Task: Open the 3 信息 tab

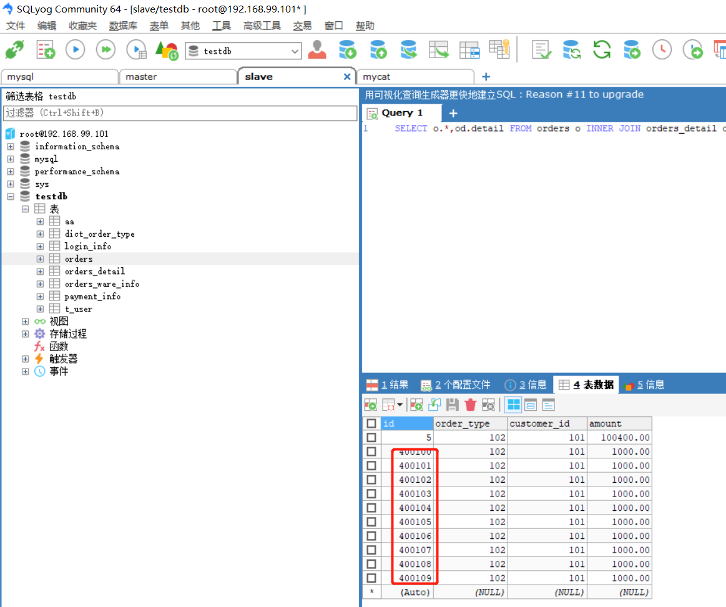Action: click(526, 385)
